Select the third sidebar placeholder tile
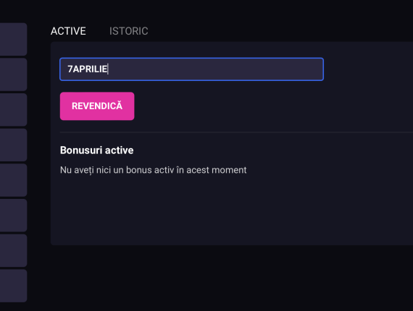This screenshot has width=413, height=311. [13, 110]
